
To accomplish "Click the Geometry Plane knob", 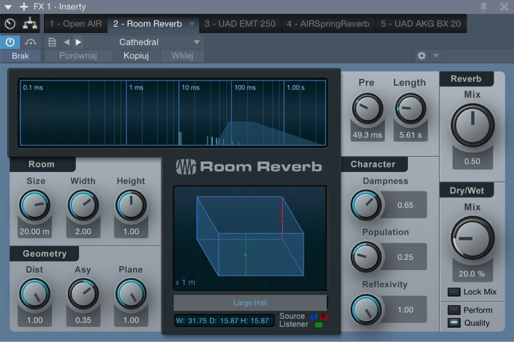I will (131, 294).
